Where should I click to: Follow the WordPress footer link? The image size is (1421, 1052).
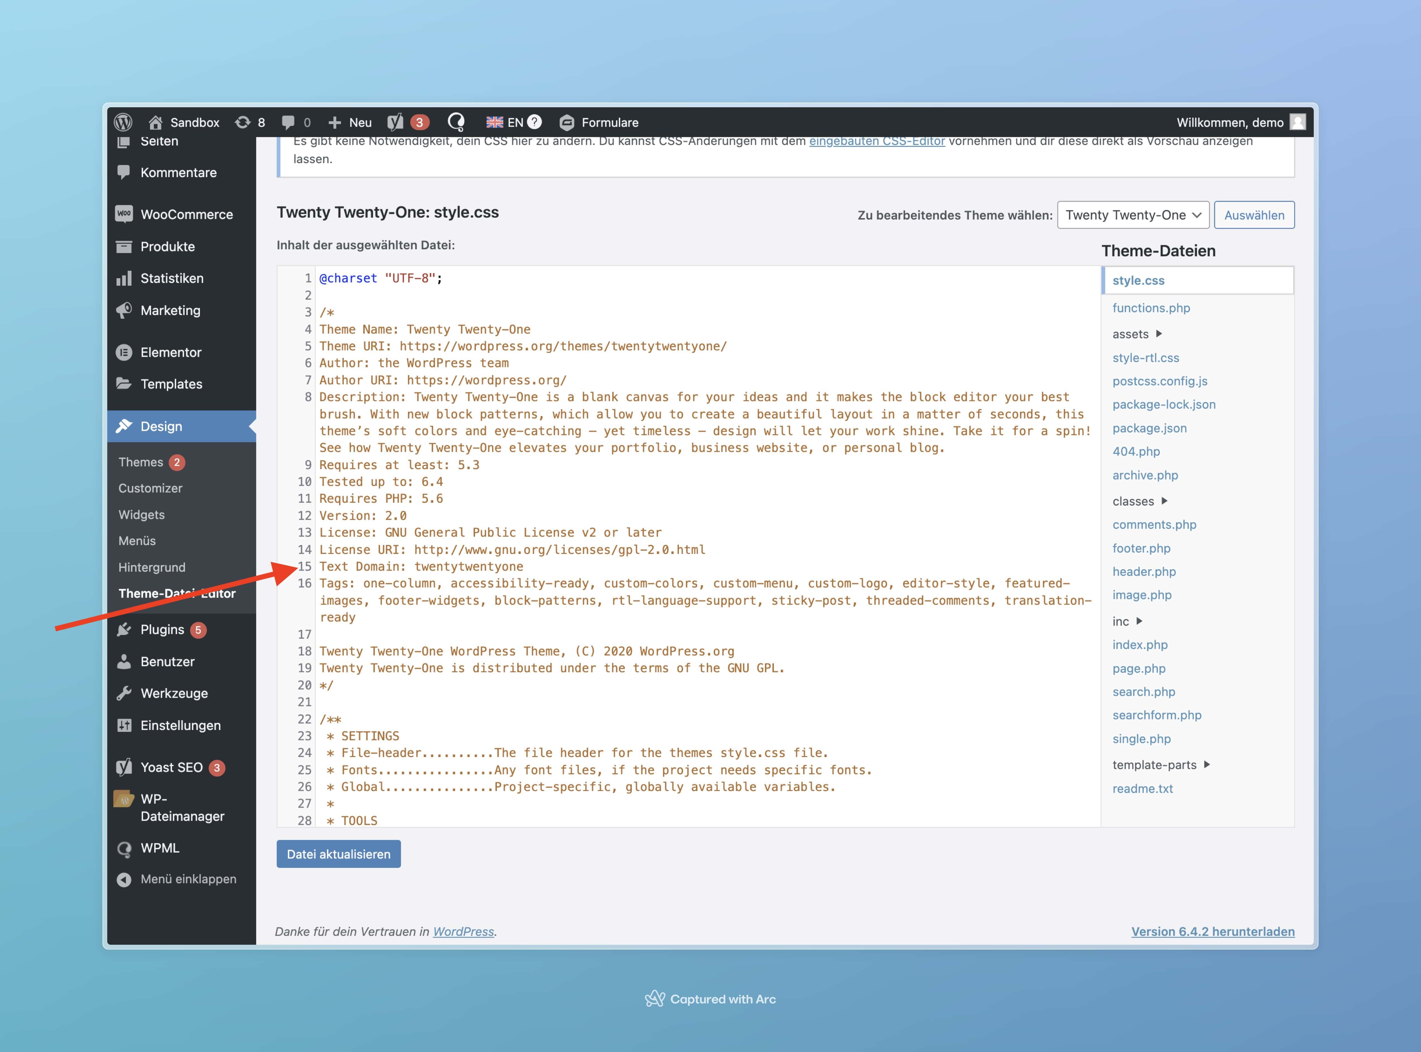pos(464,931)
